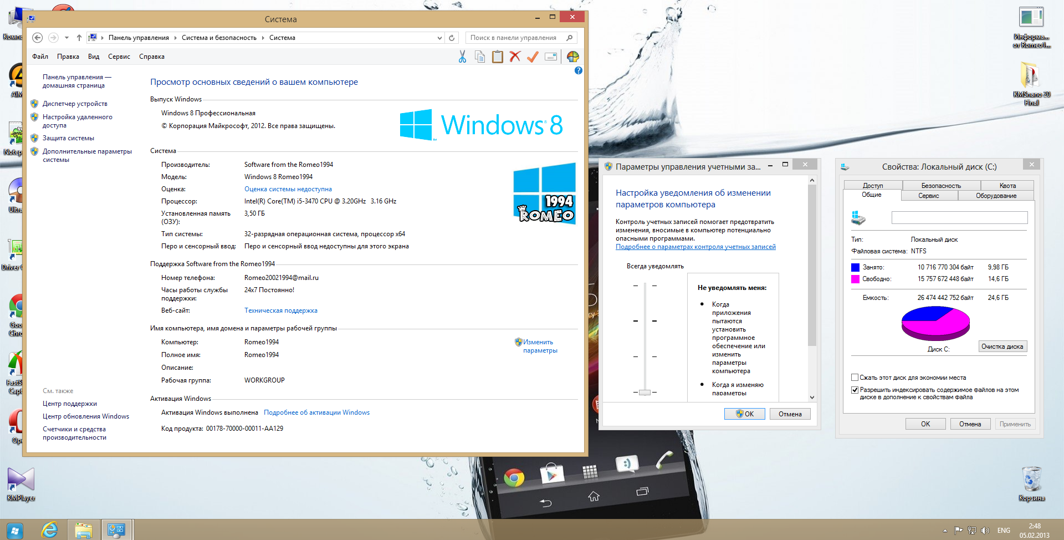Expand the address bar history dropdown

(439, 38)
